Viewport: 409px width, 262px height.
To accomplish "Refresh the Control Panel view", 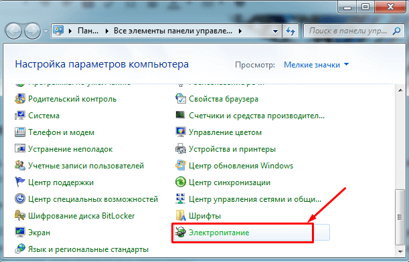I will [x=291, y=31].
